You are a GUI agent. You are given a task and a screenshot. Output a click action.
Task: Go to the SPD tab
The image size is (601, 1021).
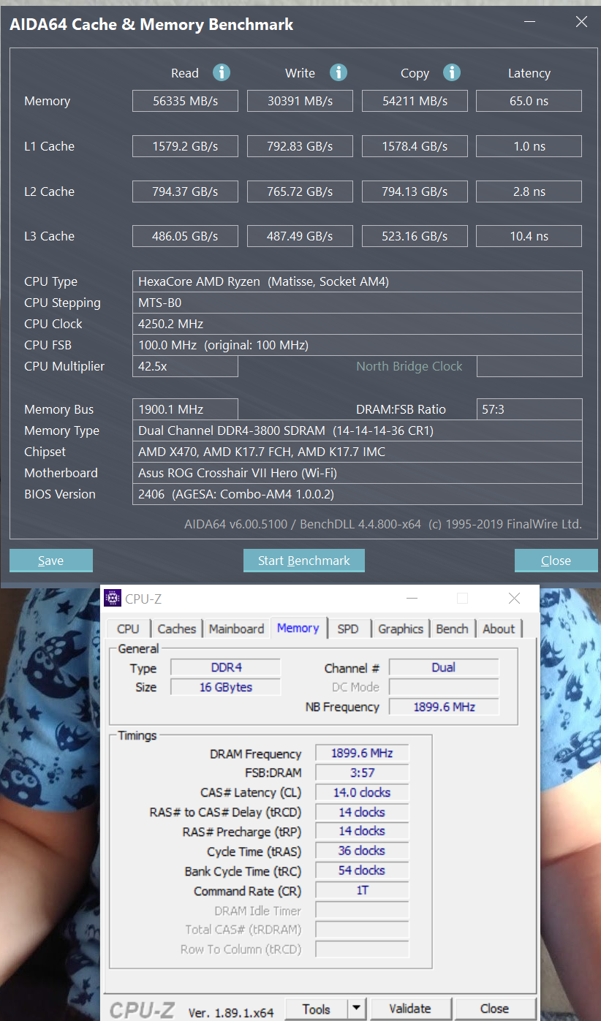[348, 629]
